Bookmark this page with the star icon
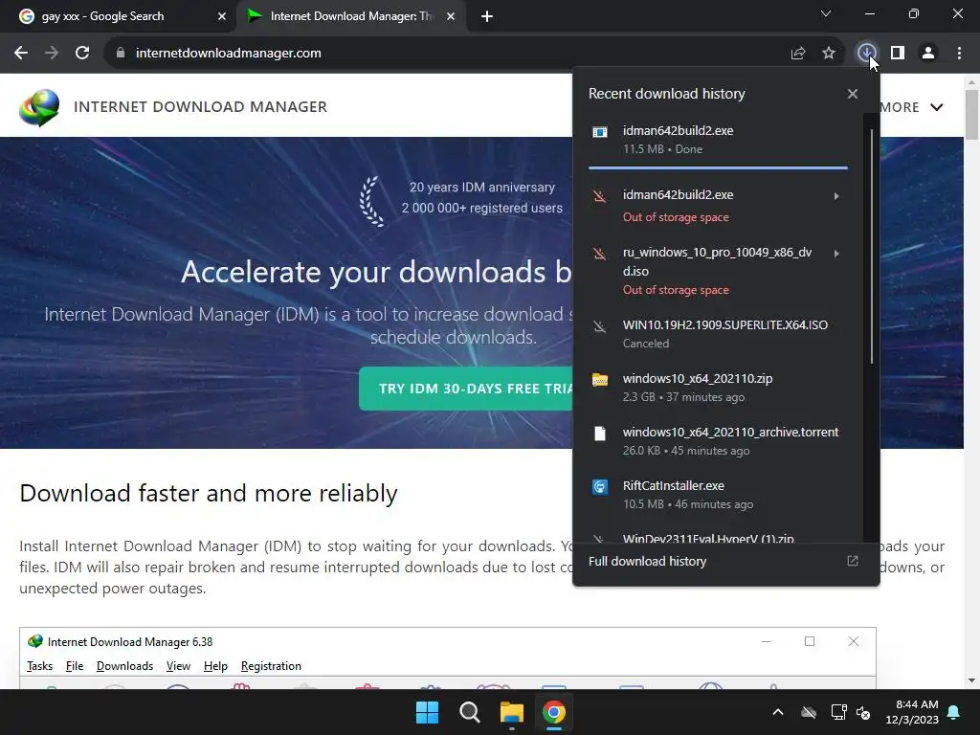Viewport: 980px width, 735px height. click(x=828, y=54)
